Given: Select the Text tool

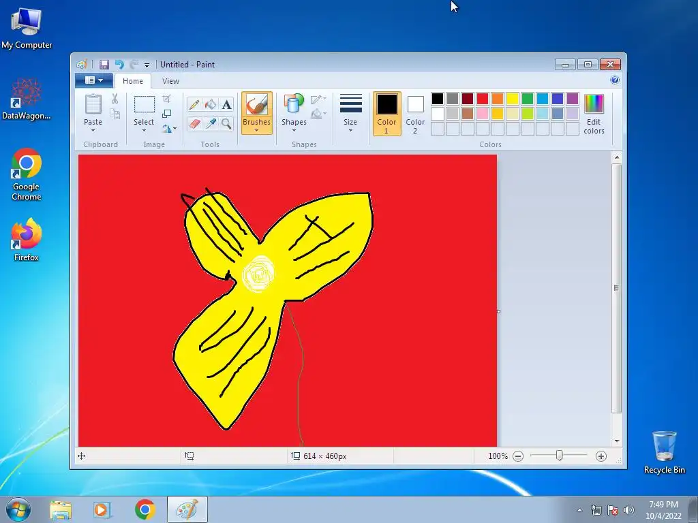Looking at the screenshot, I should (226, 104).
